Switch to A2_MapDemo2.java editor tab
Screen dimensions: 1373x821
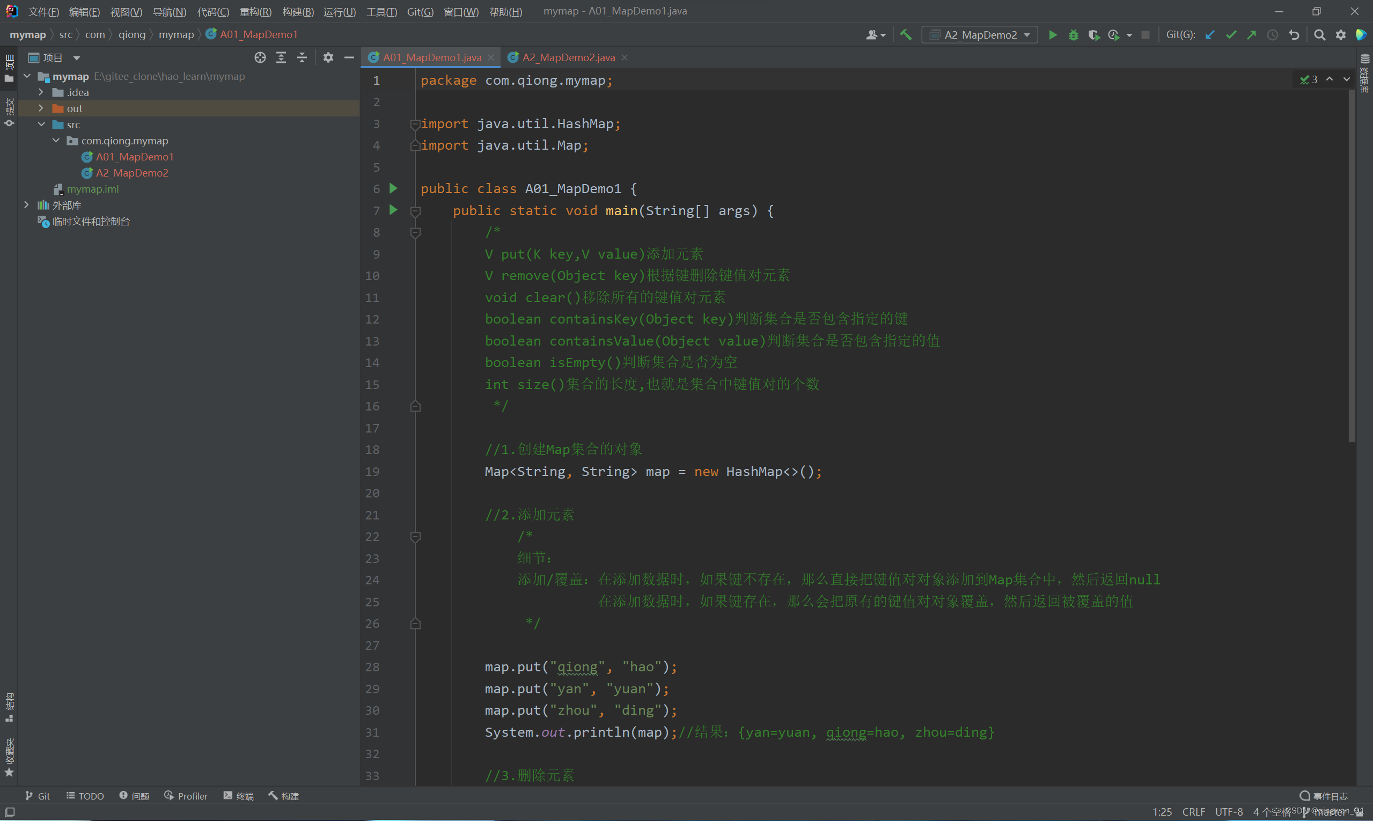(568, 57)
